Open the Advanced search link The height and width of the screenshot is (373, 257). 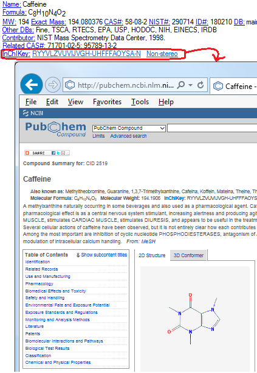point(128,136)
